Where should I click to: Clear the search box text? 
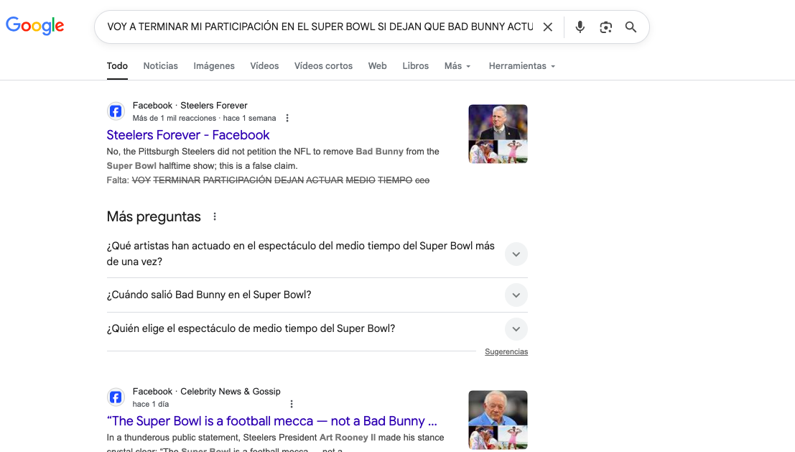pos(548,27)
